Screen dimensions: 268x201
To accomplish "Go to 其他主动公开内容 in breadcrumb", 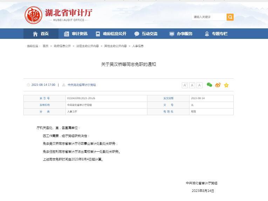I will tap(116, 46).
